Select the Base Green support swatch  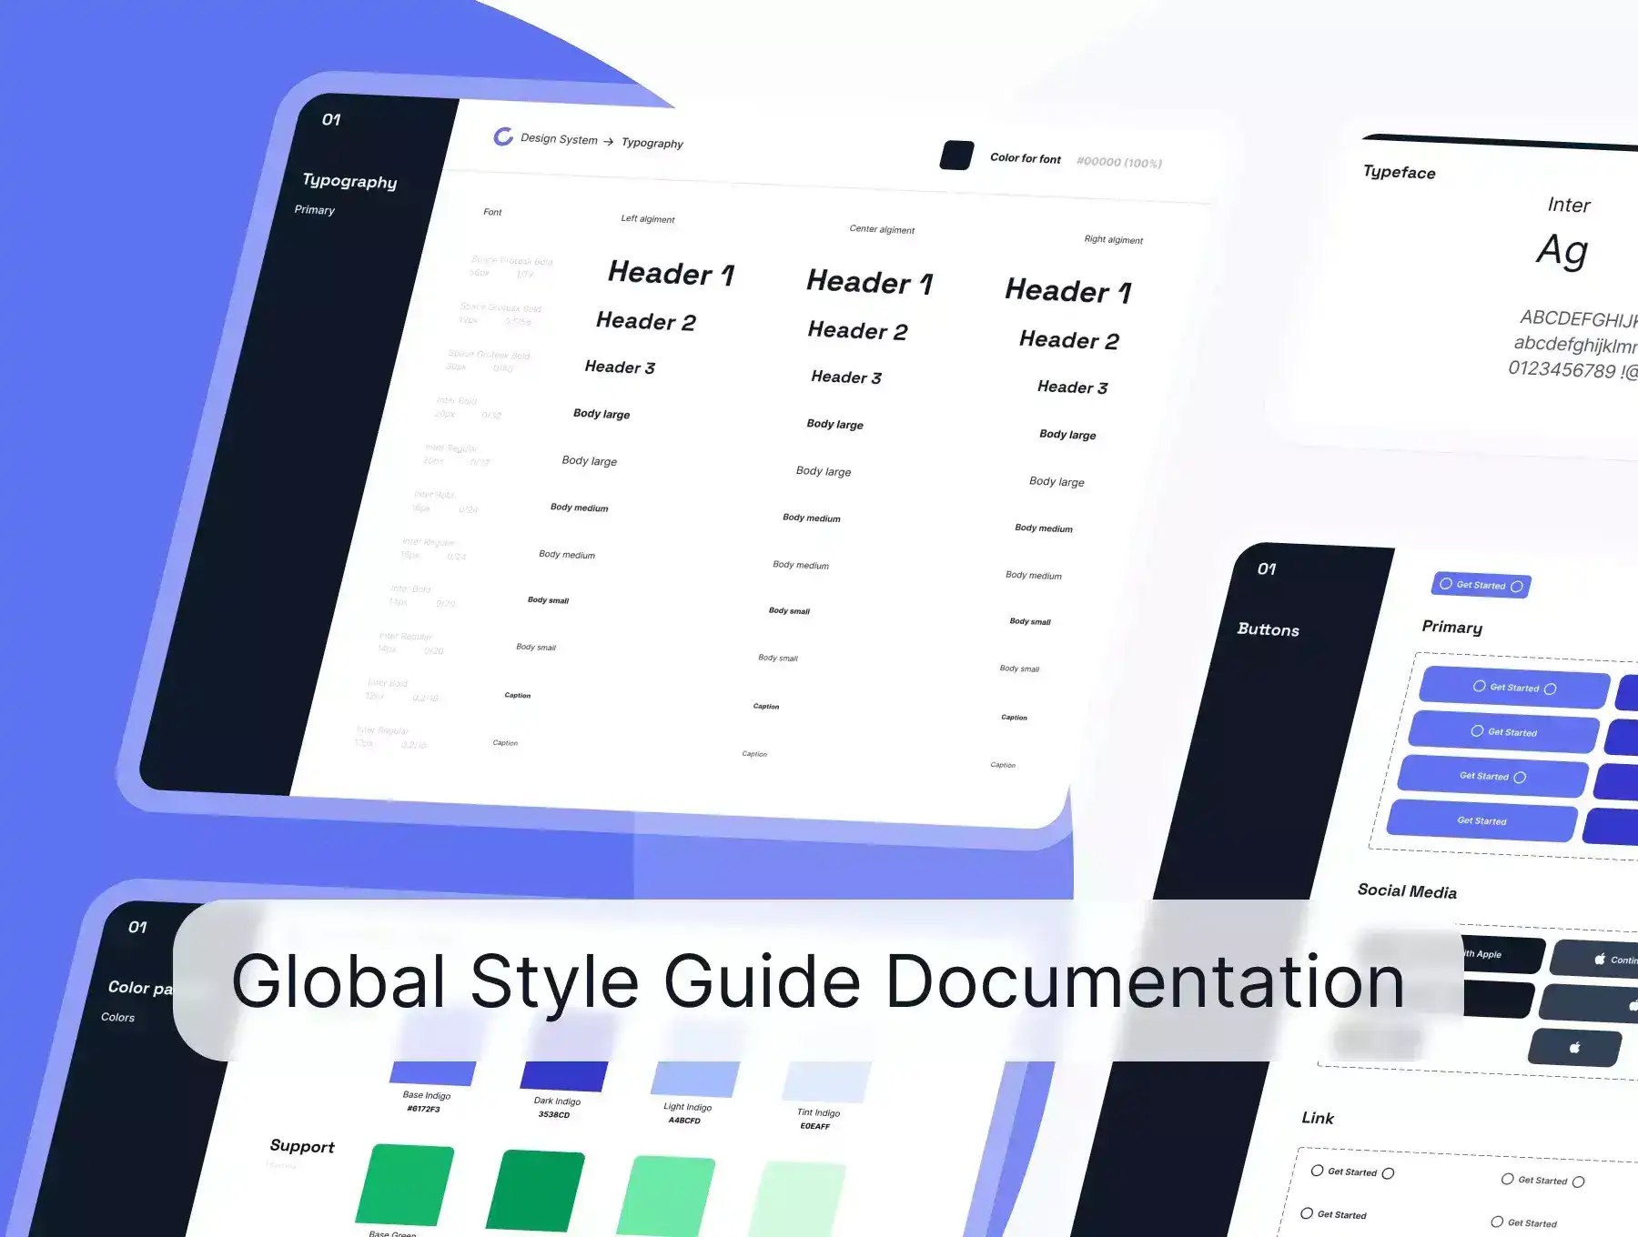tap(405, 1183)
